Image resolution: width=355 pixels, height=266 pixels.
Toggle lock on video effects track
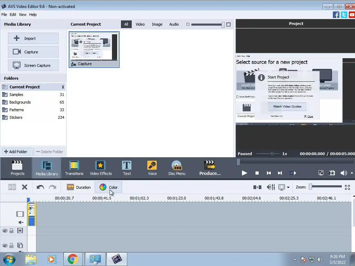click(x=11, y=230)
